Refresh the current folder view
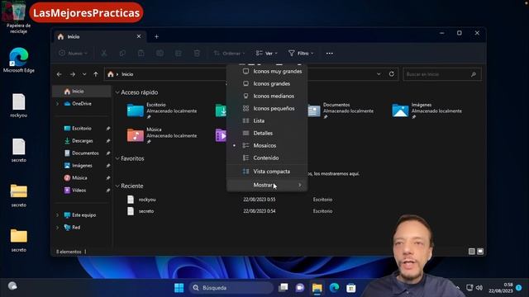Viewport: 529px width, 297px height. click(391, 74)
